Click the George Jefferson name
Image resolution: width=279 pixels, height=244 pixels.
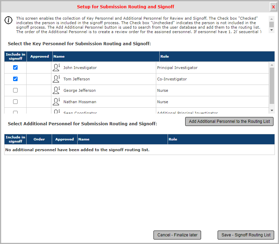[80, 90]
